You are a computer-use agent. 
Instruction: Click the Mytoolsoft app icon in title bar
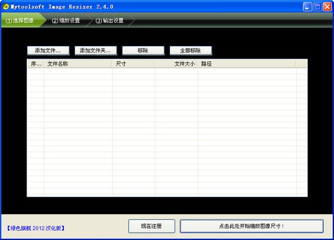point(6,7)
